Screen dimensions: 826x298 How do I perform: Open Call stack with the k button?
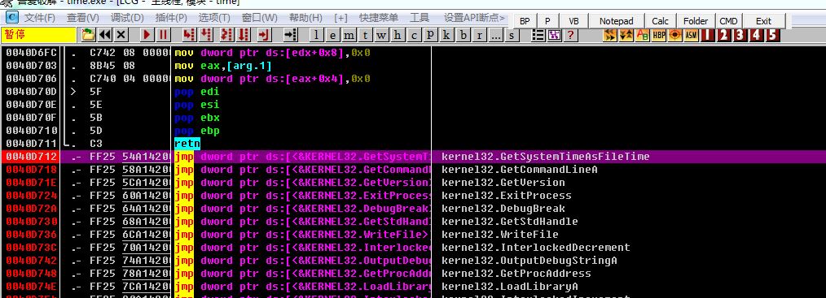tap(446, 35)
